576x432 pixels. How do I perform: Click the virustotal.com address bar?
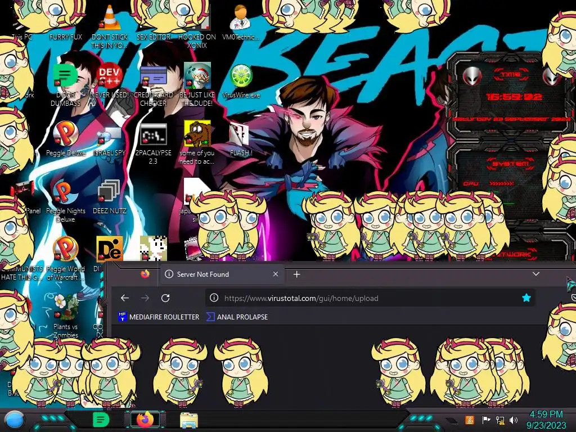tap(370, 298)
